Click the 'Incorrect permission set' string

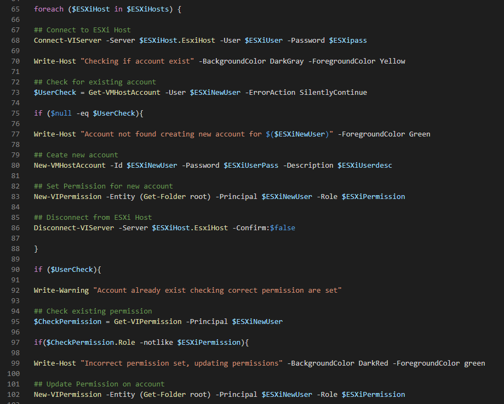pyautogui.click(x=182, y=363)
